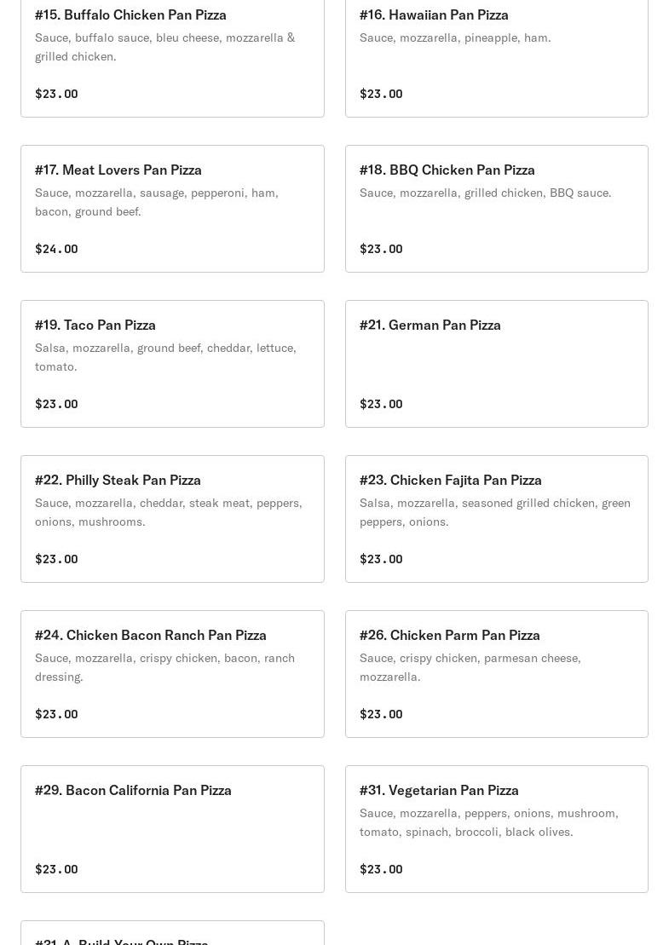Select the #21 German Pan Pizza item
This screenshot has width=669, height=945.
(x=496, y=364)
